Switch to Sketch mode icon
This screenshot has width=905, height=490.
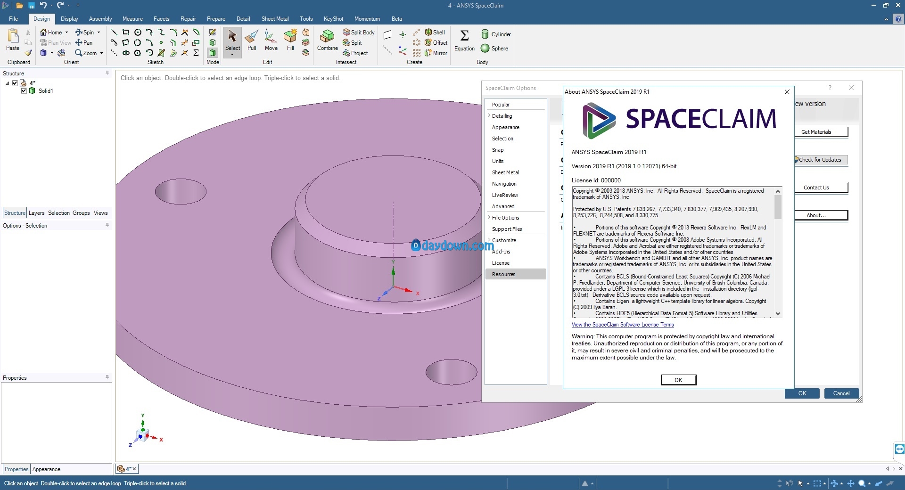coord(213,32)
